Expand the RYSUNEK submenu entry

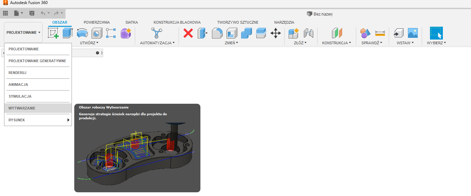coord(38,120)
